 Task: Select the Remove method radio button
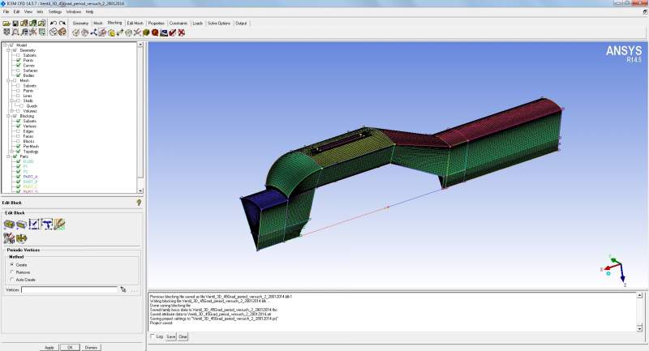pos(12,272)
